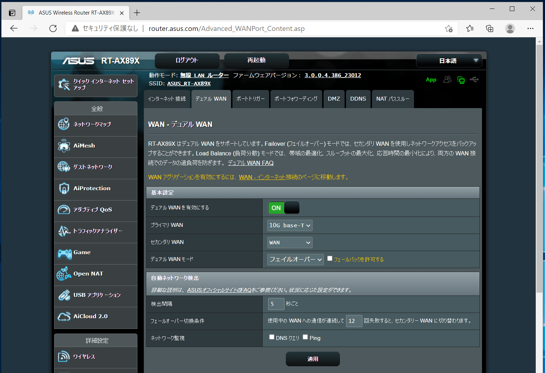
Task: Click the USB application icon
Action: click(64, 295)
